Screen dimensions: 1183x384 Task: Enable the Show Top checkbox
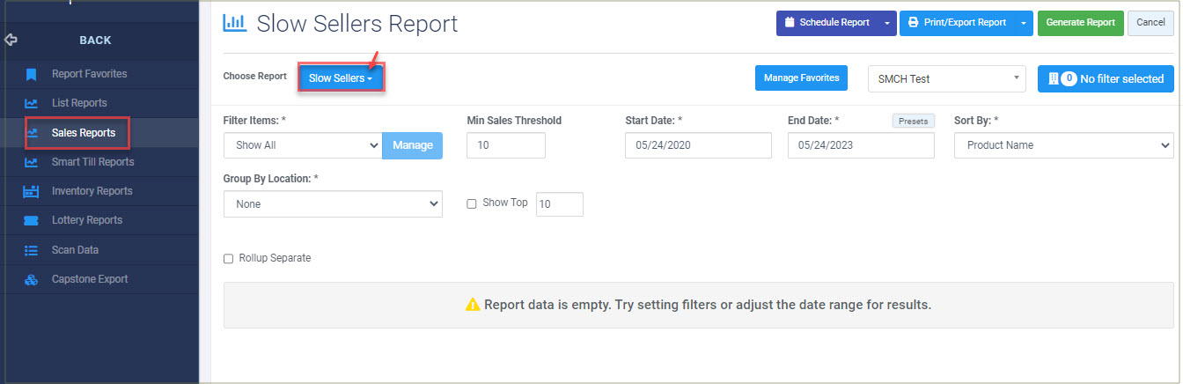(472, 203)
